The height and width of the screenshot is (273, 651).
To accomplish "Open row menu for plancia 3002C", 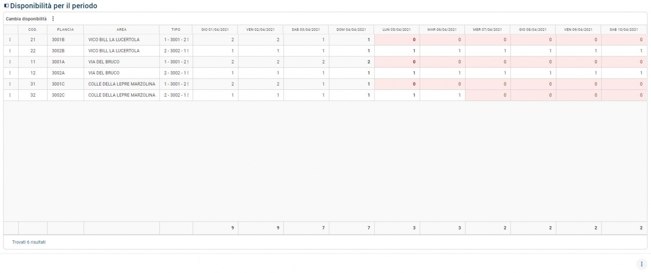I will pyautogui.click(x=10, y=95).
